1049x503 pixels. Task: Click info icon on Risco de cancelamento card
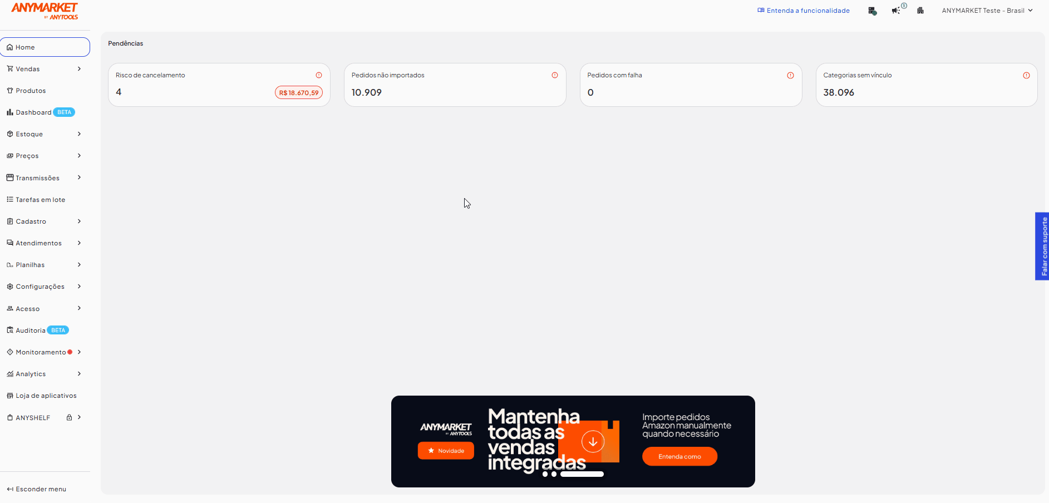click(x=319, y=75)
